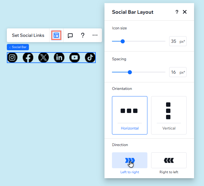Open the Layout icon in the toolbar
204x186 pixels.
click(56, 35)
